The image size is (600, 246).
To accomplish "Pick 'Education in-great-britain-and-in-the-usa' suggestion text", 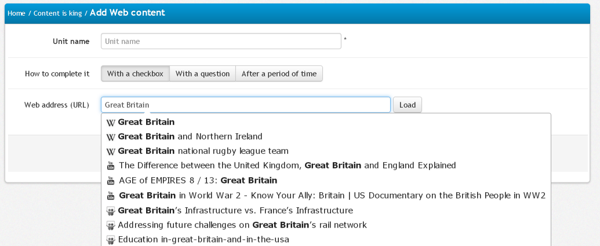I will [203, 239].
